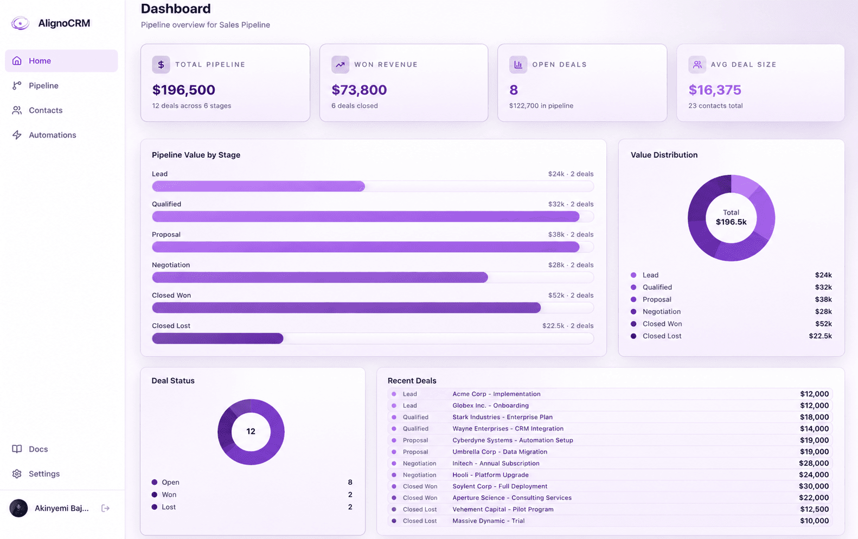Click the Lead stage progress bar
858x539 pixels.
pos(373,187)
